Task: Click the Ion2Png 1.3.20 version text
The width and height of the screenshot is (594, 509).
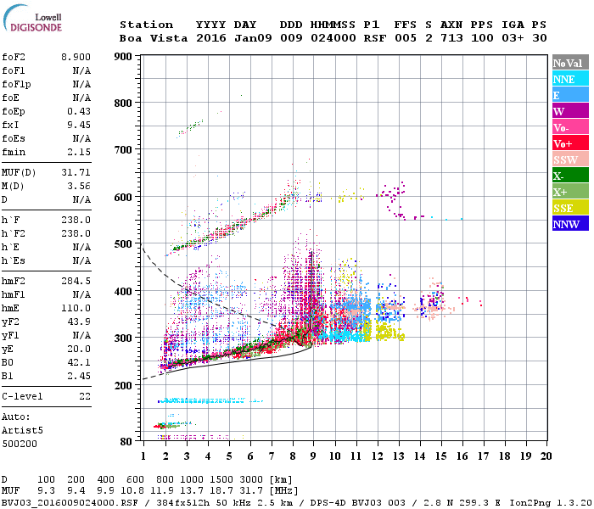Action: (550, 503)
